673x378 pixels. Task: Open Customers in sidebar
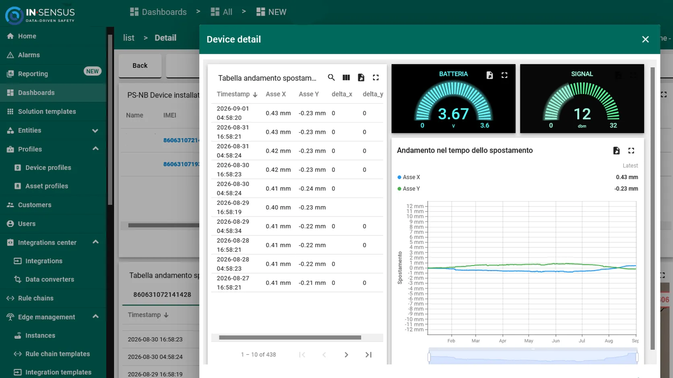53,205
